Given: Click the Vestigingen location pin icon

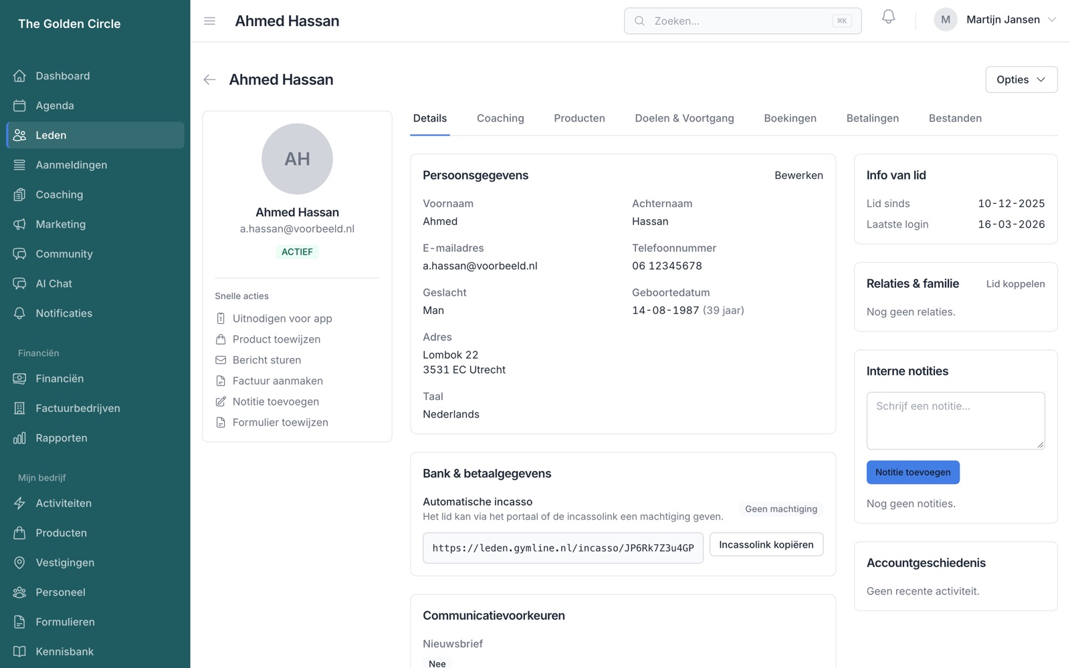Looking at the screenshot, I should (x=19, y=562).
